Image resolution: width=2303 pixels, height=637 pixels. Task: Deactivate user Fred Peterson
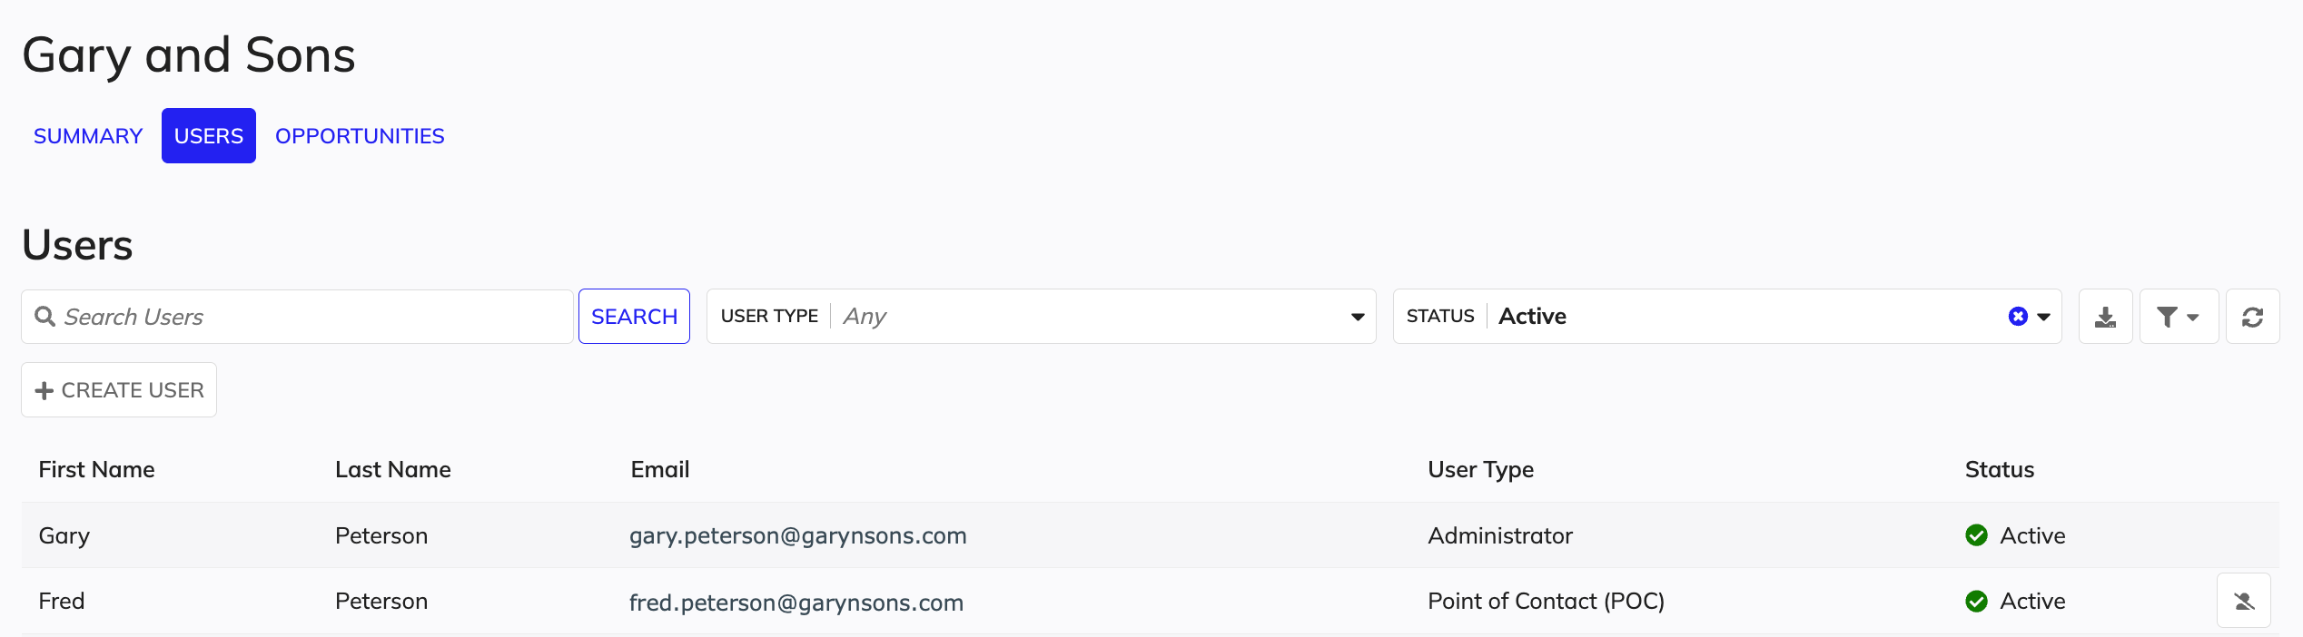click(2244, 601)
